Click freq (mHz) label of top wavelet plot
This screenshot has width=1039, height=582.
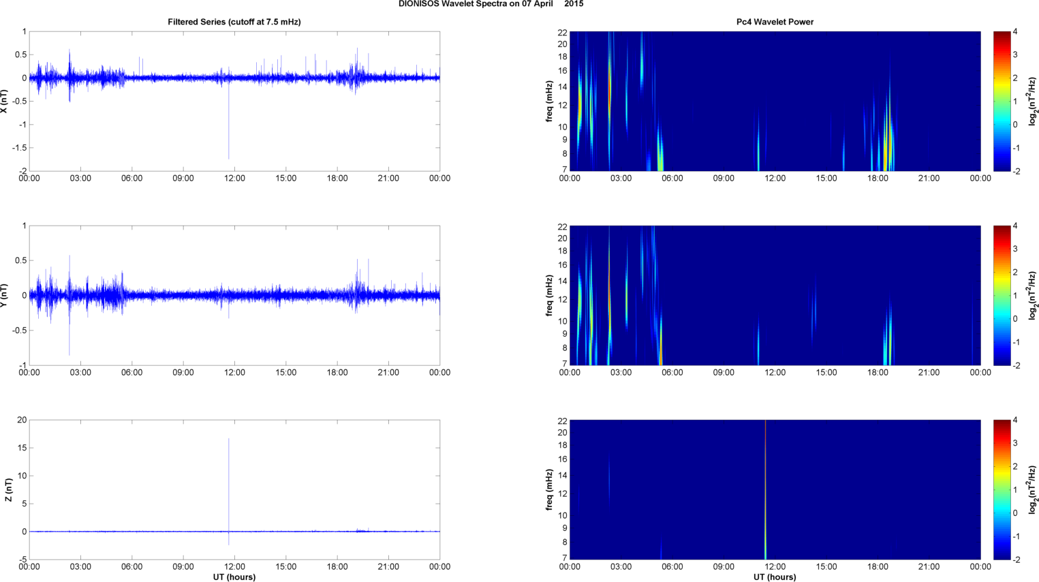(549, 101)
